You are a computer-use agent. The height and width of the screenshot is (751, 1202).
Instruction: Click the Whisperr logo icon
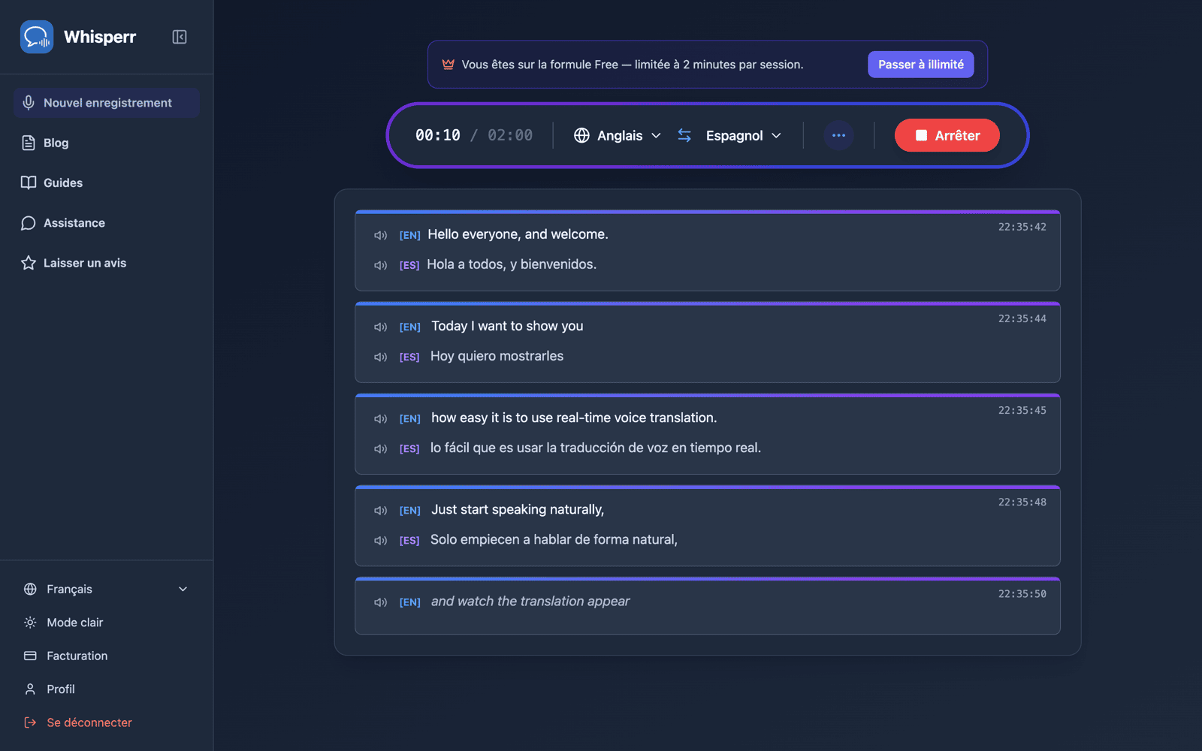click(37, 37)
